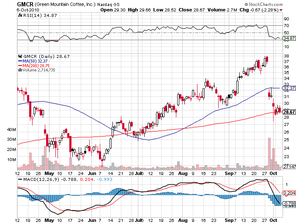Viewport: 296px width, 224px height.
Task: Click the 20M volume axis label
Action: (11, 150)
